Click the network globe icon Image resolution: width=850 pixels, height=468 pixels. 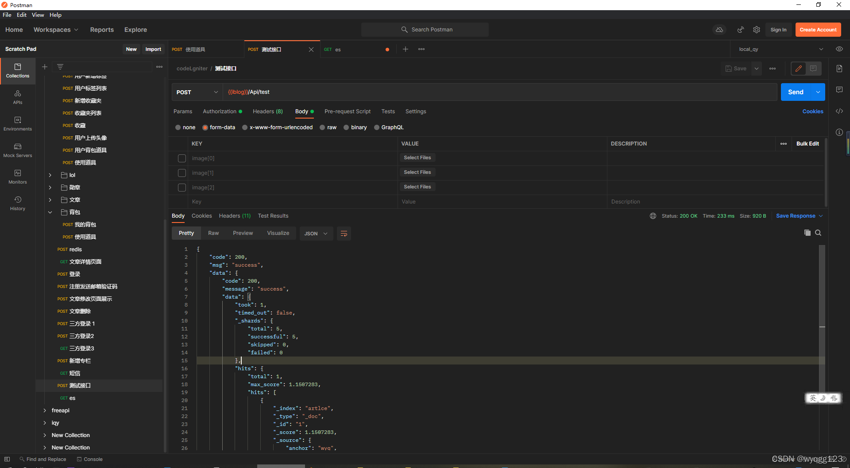tap(653, 216)
